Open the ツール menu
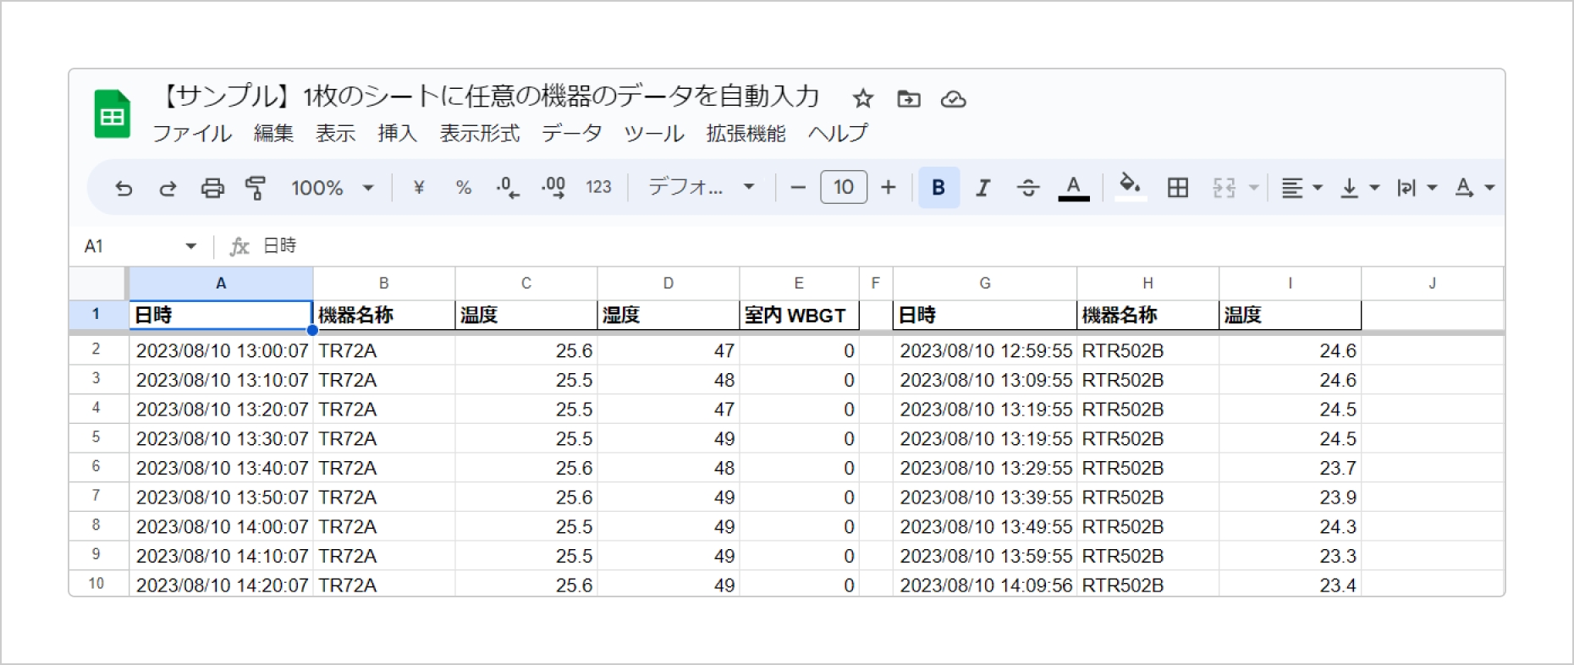This screenshot has width=1574, height=665. click(654, 134)
